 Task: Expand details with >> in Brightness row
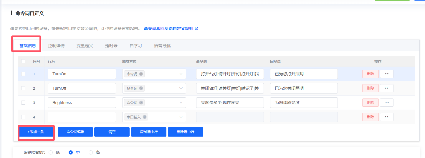pos(387,103)
